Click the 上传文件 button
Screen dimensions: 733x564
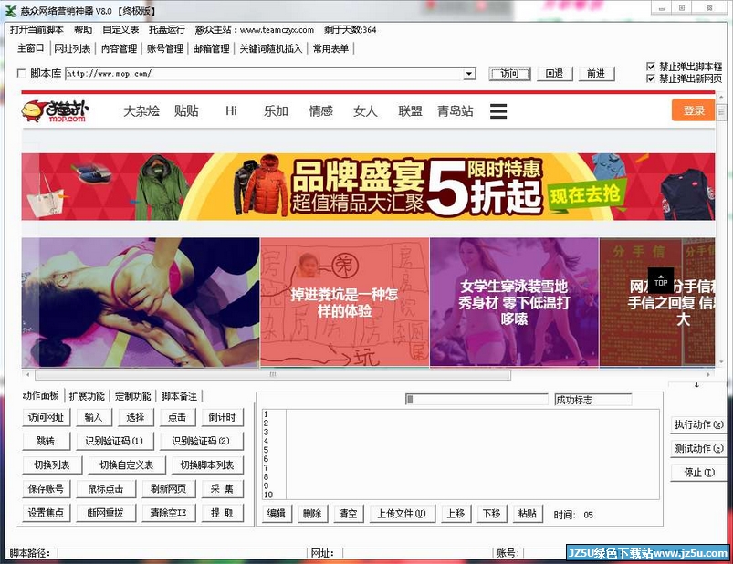tap(401, 514)
